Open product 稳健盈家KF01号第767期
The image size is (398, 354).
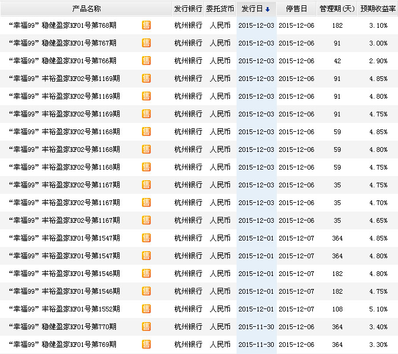coord(63,43)
